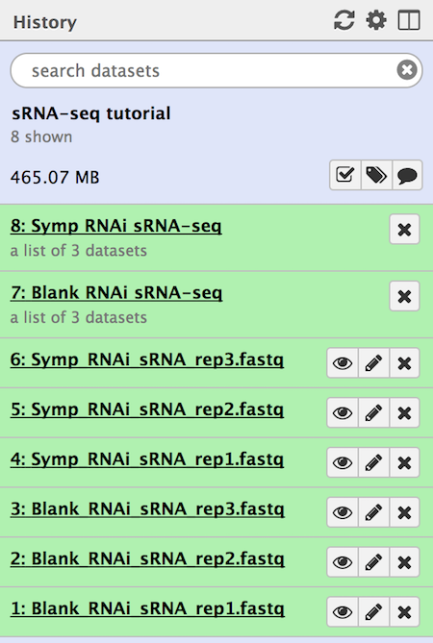View all histories side by side

pos(409,20)
